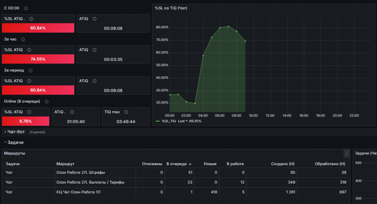Click info icon on TiQ max panel
Image resolution: width=377 pixels, height=204 pixels.
point(126,112)
